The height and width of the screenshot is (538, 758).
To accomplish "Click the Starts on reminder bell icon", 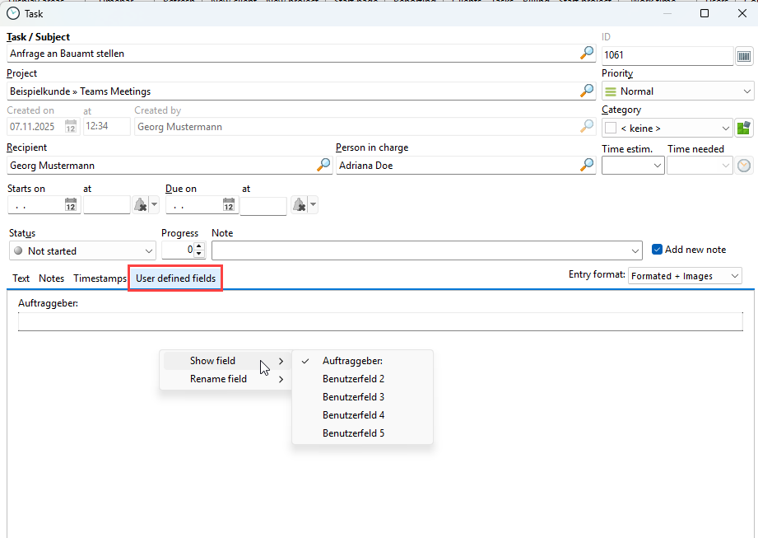I will pos(141,205).
